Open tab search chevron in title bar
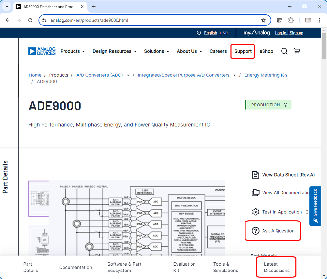 pyautogui.click(x=7, y=7)
